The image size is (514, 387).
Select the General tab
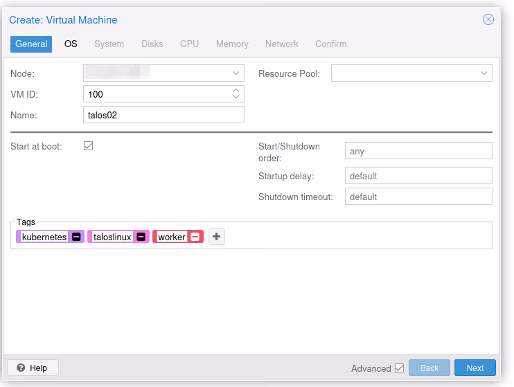31,44
